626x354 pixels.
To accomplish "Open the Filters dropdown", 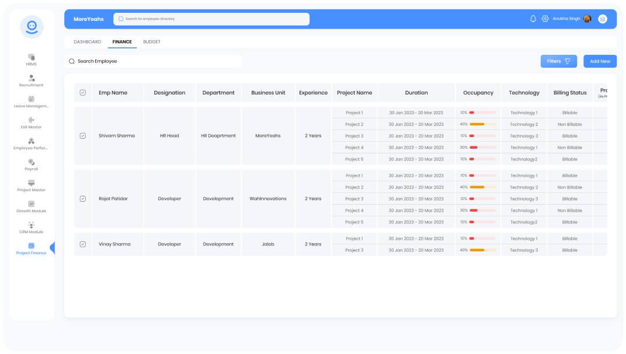I will (x=558, y=61).
